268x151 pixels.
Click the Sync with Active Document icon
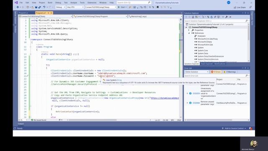208,17
